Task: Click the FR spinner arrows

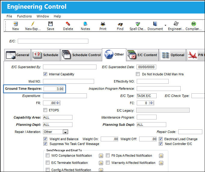Action: 58,103
